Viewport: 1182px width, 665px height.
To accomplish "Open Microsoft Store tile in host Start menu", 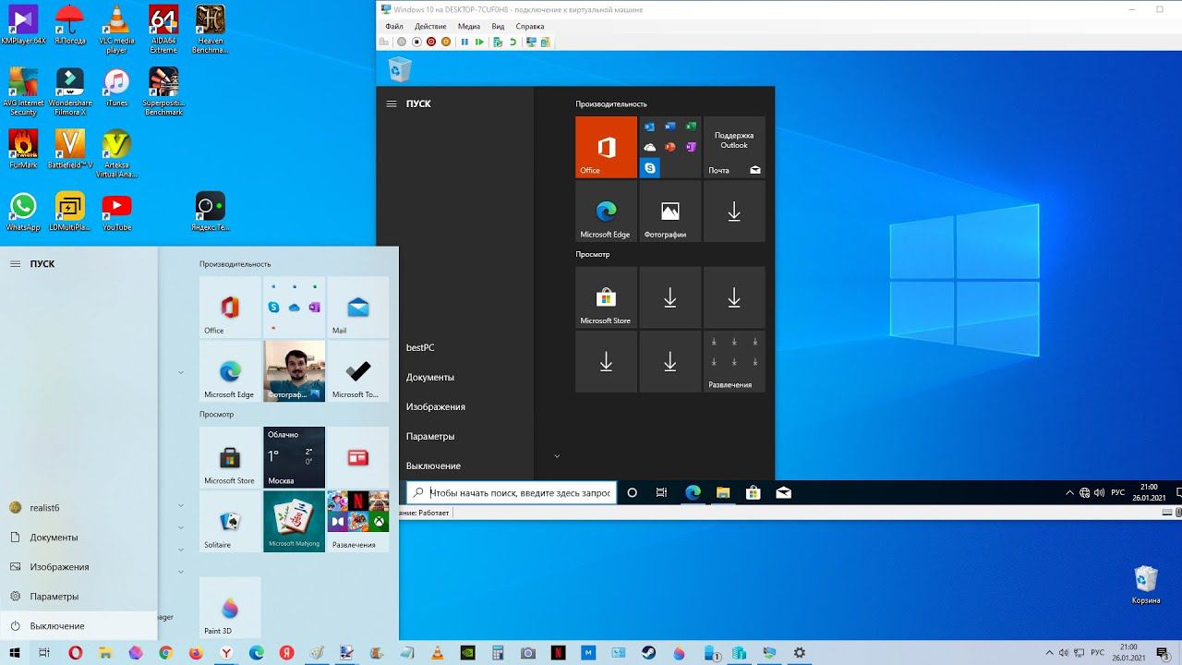I will click(230, 457).
